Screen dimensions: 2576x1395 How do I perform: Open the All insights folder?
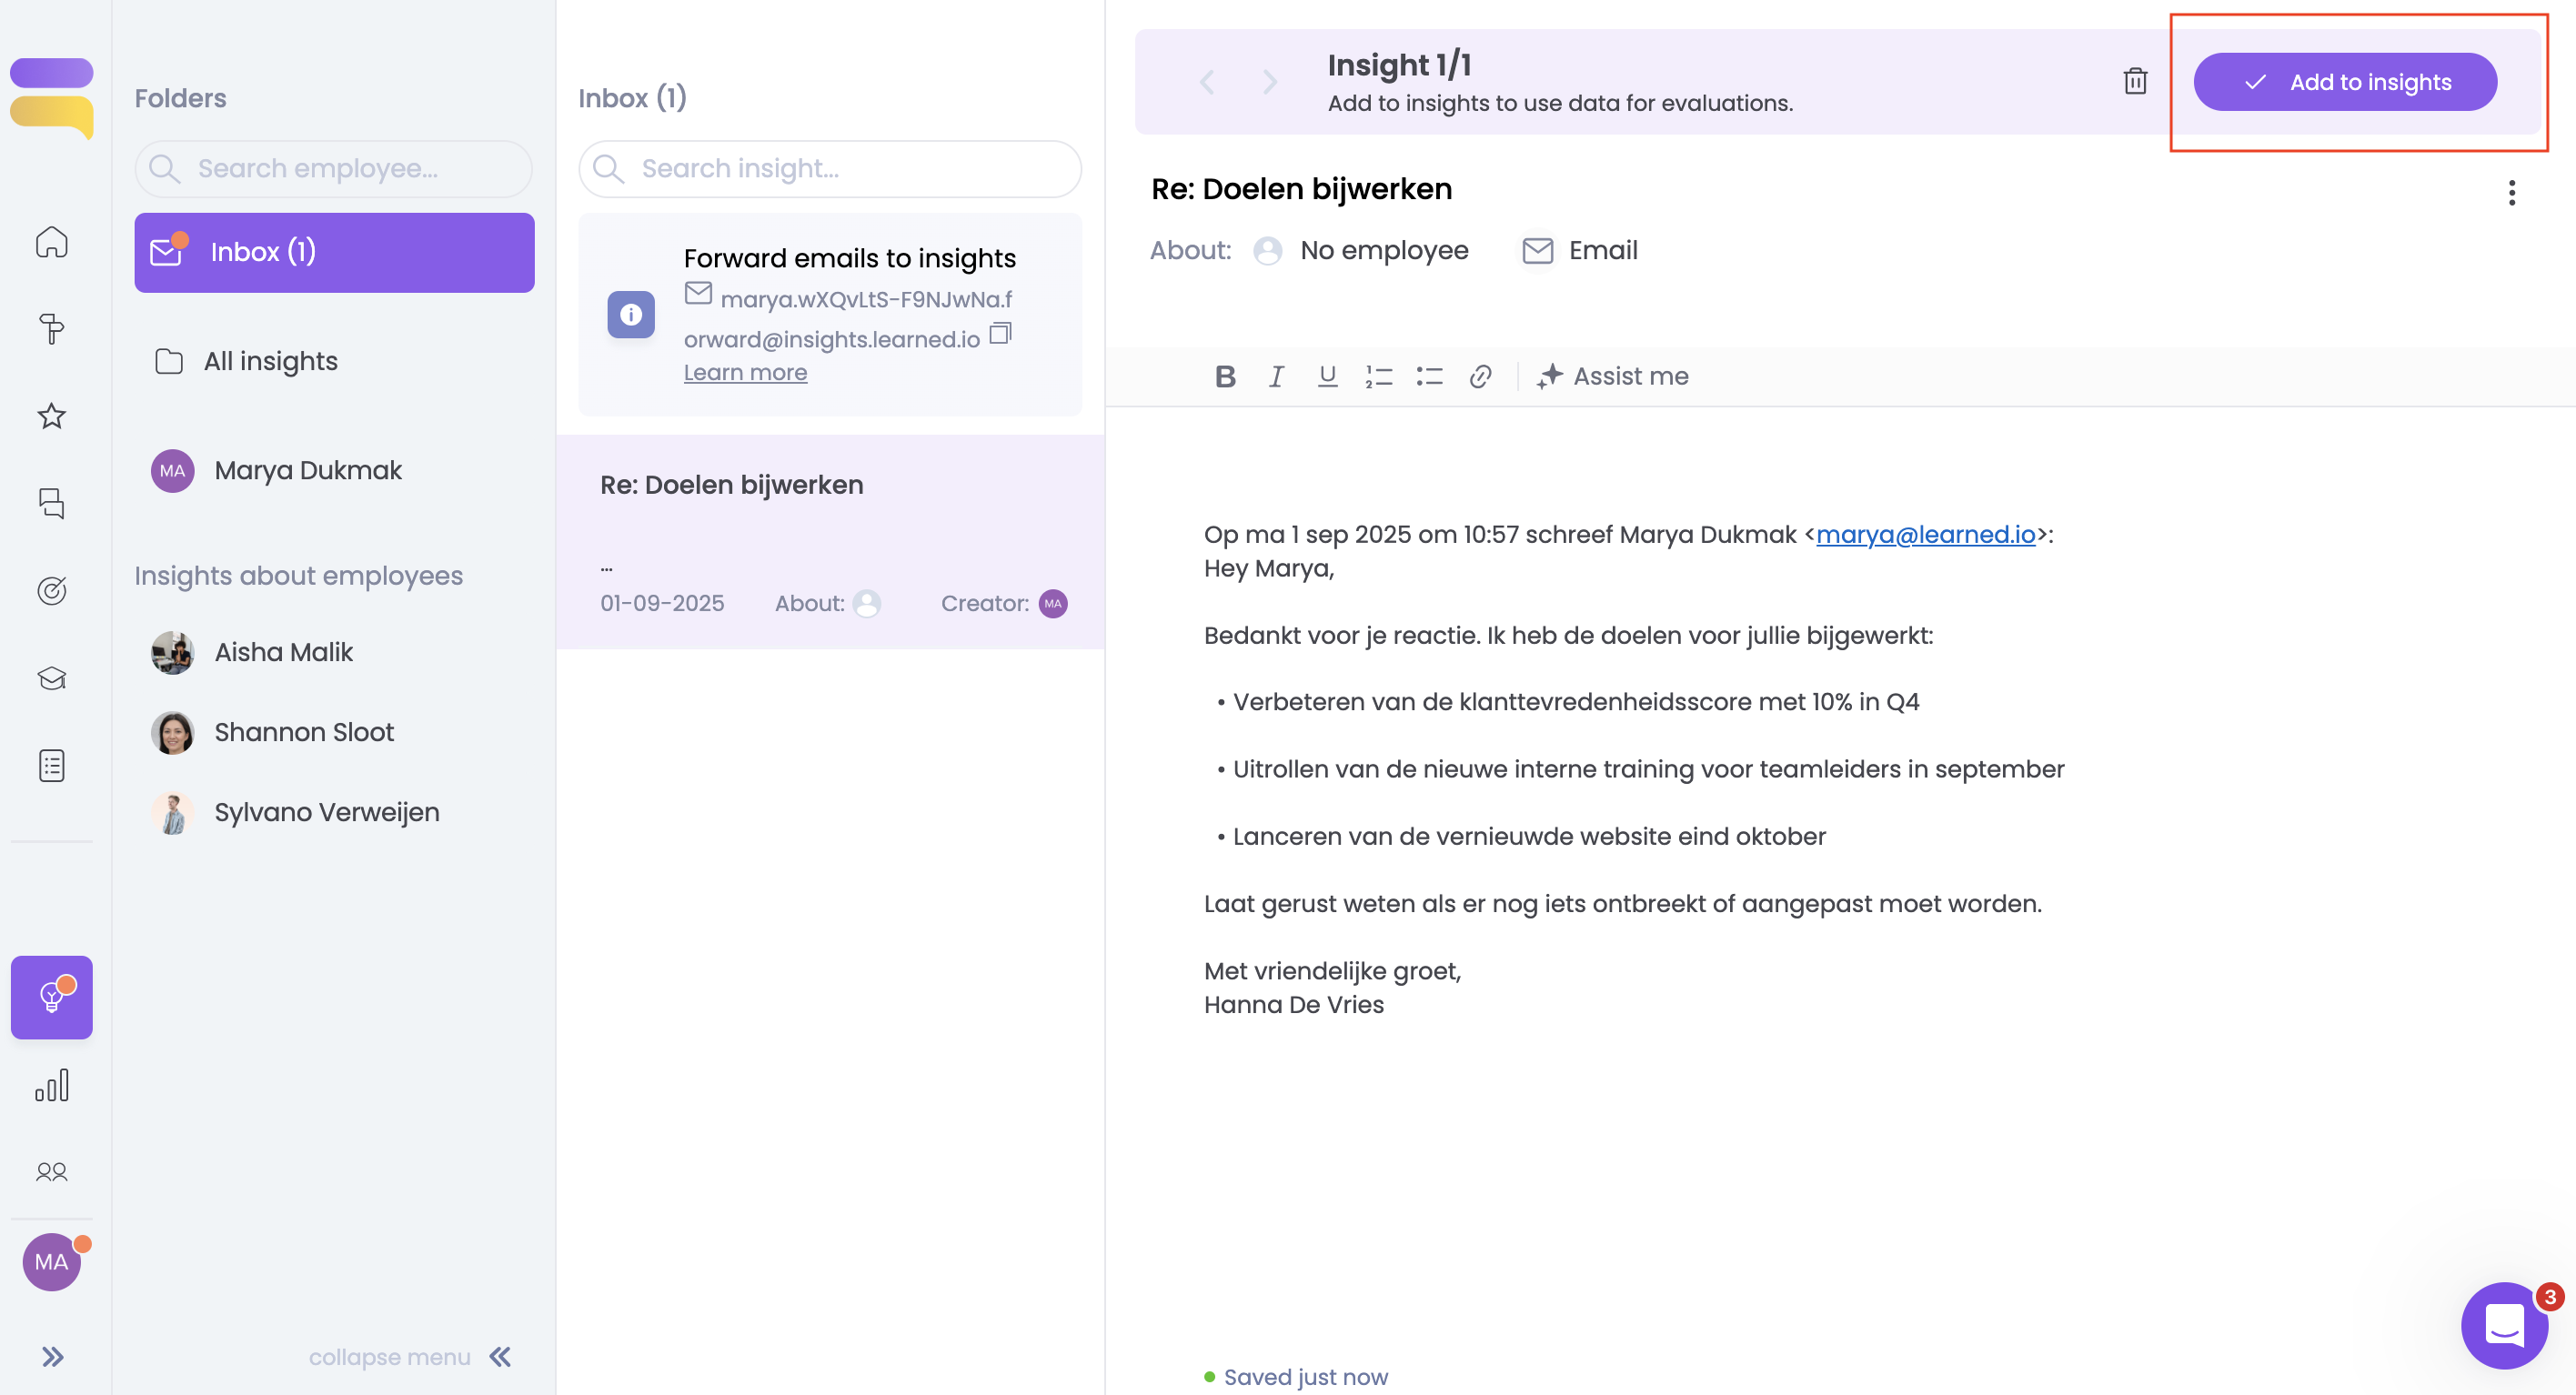click(x=270, y=361)
